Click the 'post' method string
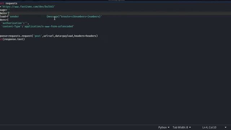 (38, 36)
